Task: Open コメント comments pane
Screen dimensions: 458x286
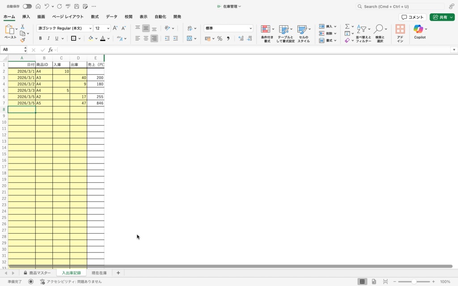Action: [x=412, y=17]
